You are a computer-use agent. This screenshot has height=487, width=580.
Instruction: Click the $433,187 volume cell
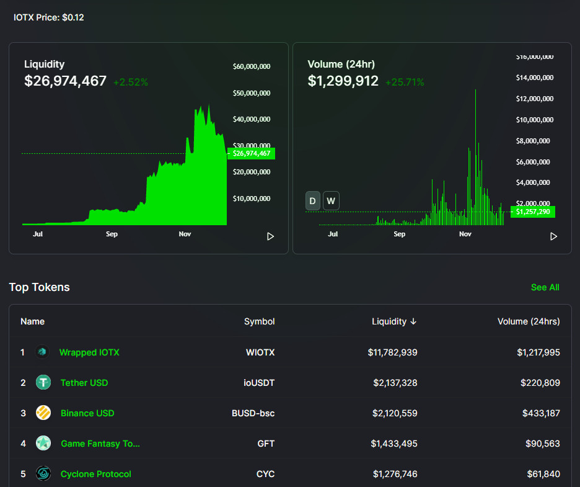541,413
